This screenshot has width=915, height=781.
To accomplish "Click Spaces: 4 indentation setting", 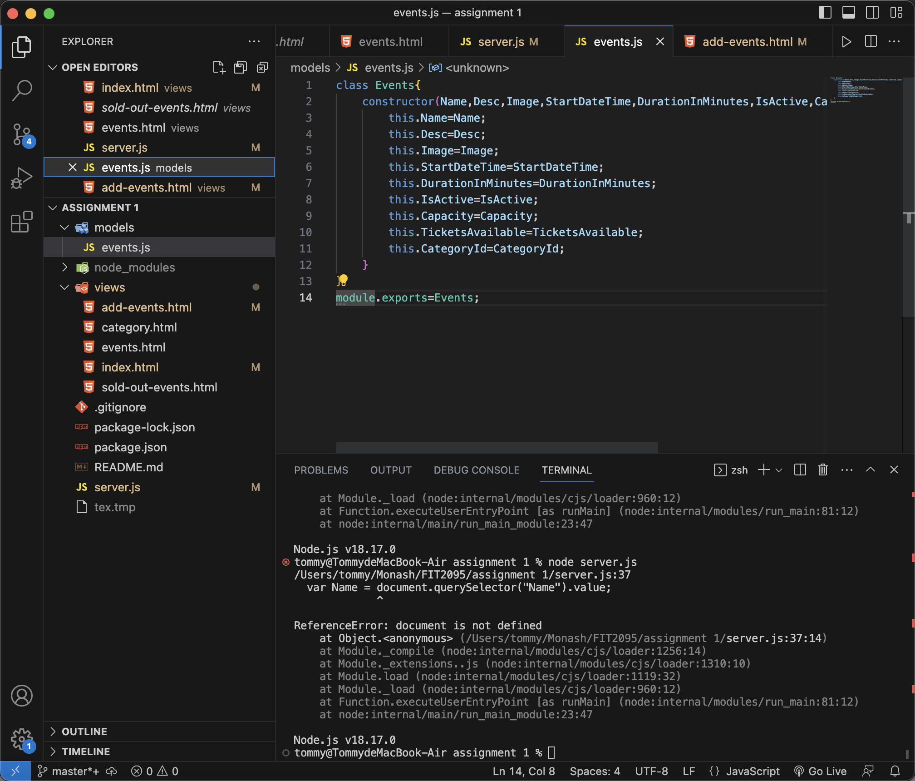I will pos(595,771).
